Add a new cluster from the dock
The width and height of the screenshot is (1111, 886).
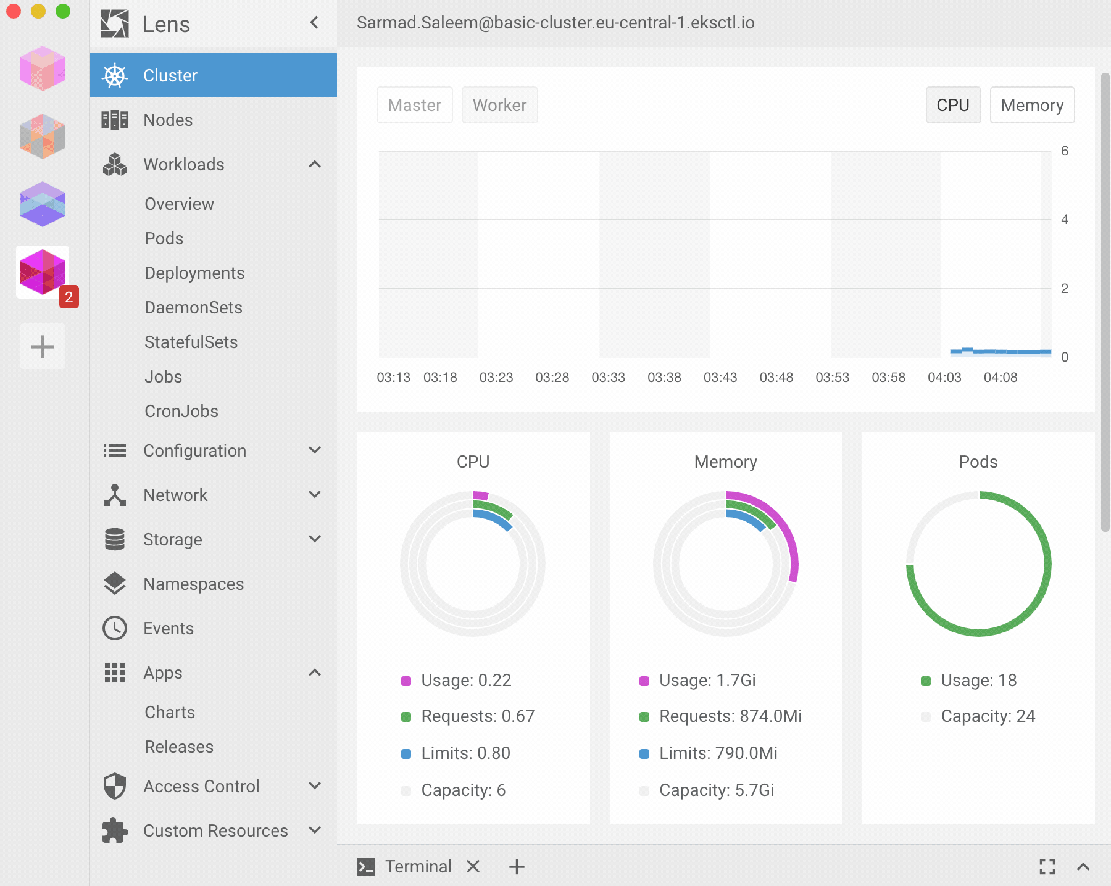coord(42,346)
